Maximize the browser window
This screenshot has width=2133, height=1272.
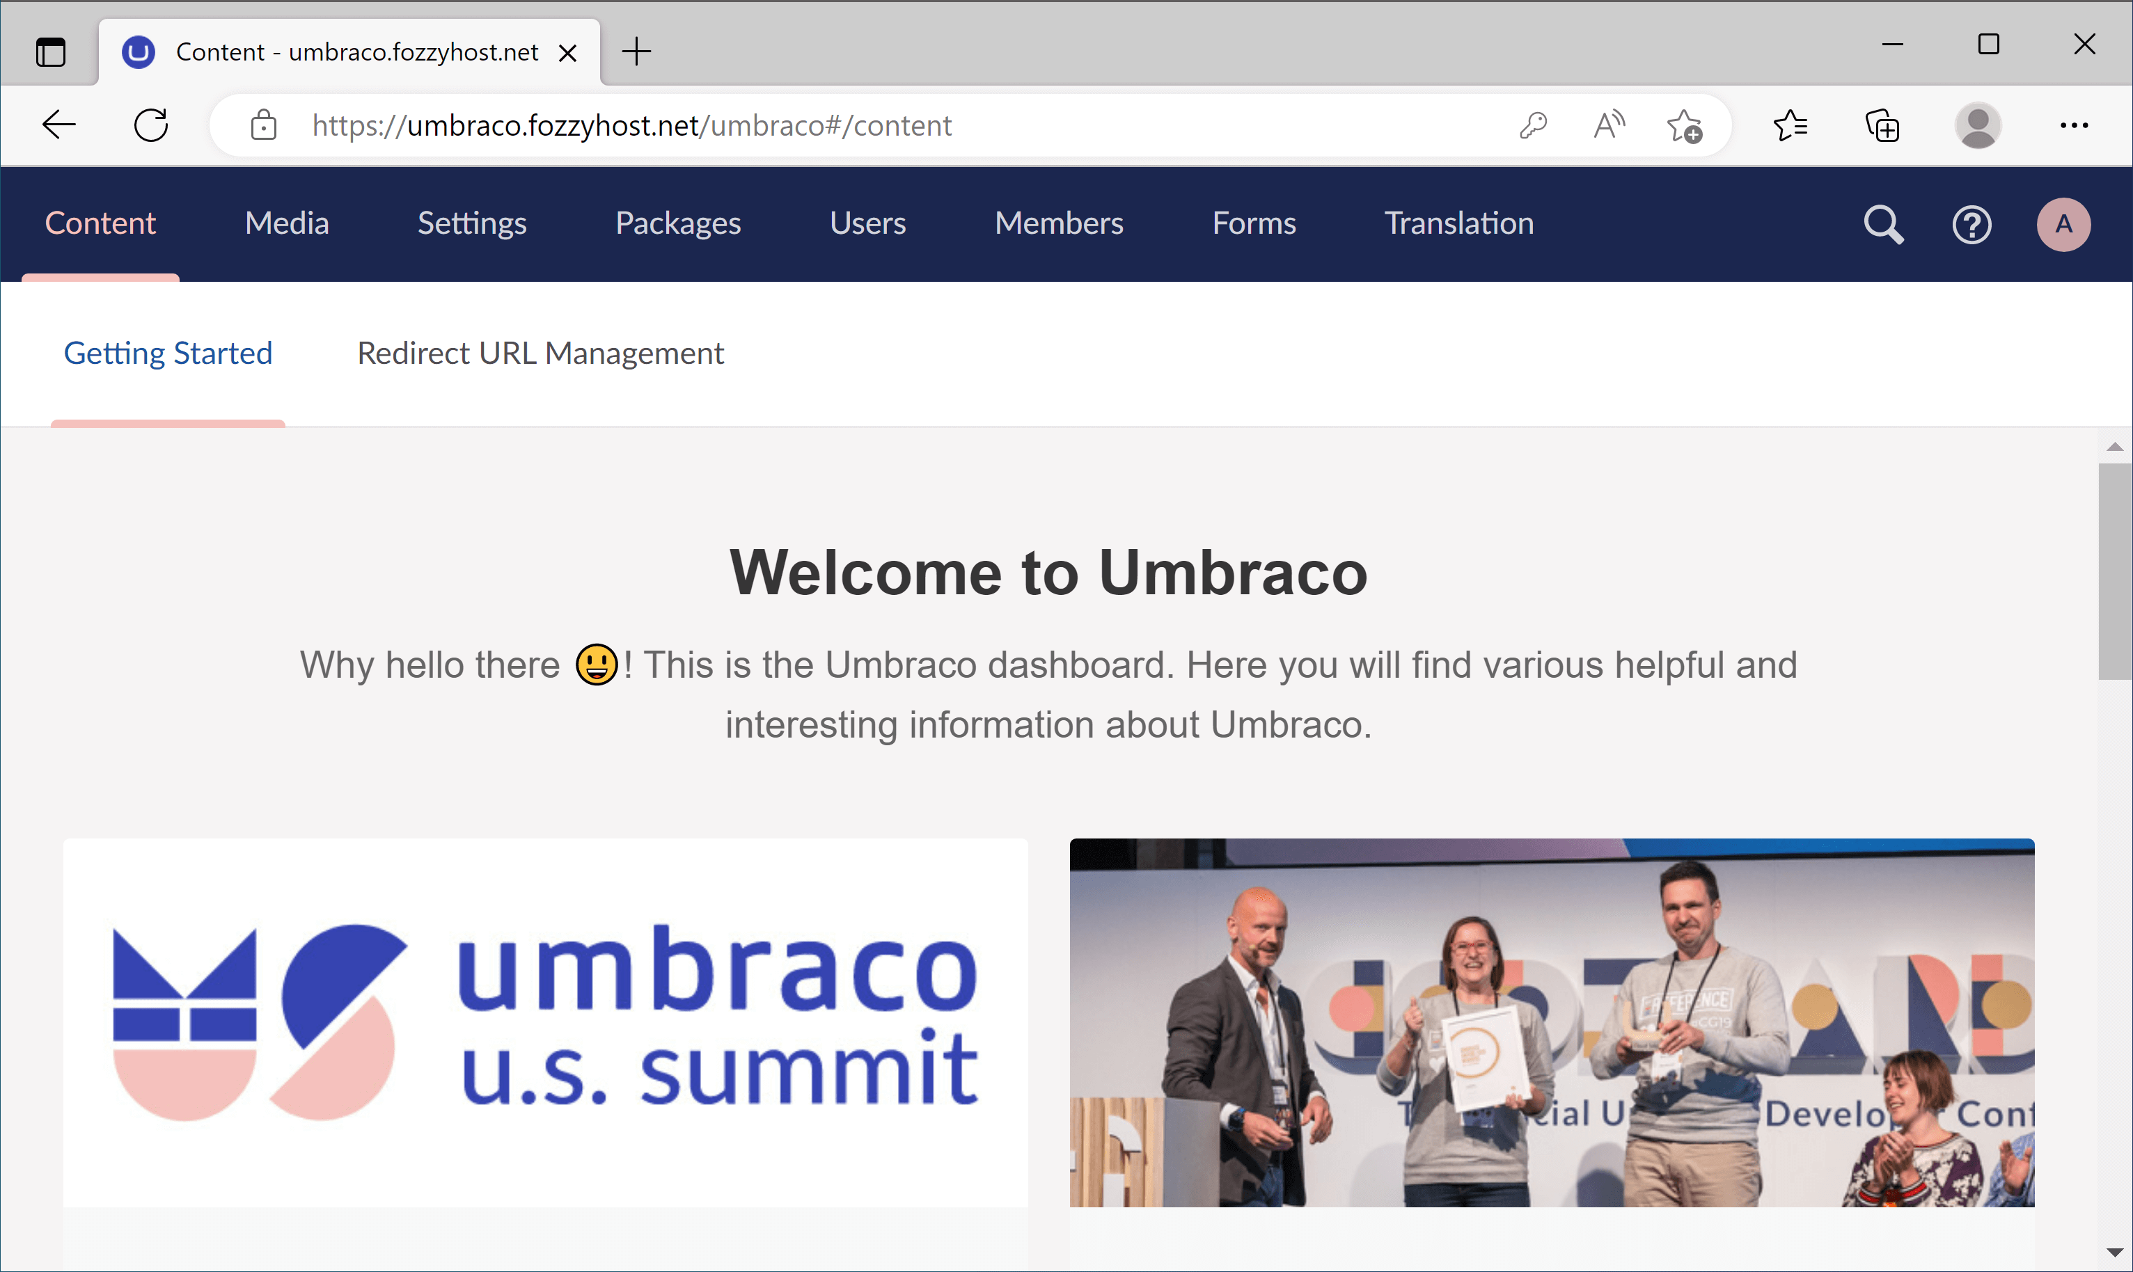(1988, 44)
